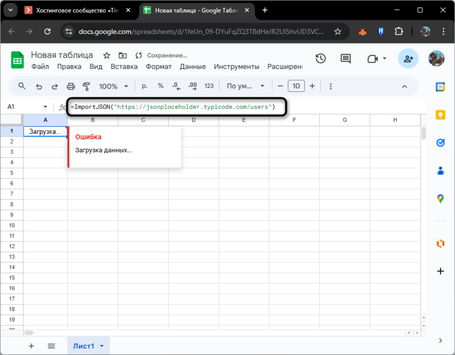Open version history
The height and width of the screenshot is (355, 455).
click(320, 59)
